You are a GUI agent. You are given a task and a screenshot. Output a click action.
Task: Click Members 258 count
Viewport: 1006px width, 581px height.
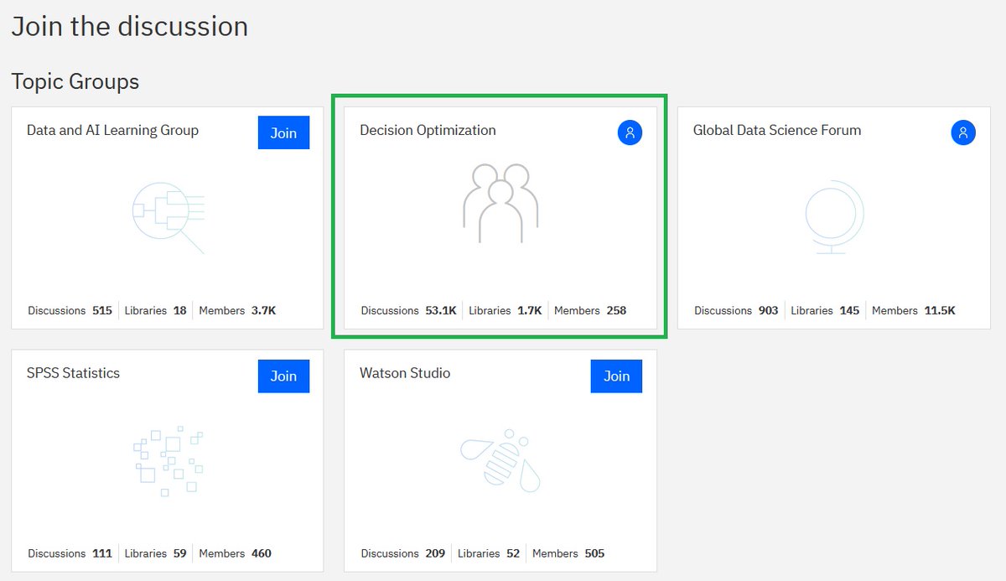tap(590, 310)
